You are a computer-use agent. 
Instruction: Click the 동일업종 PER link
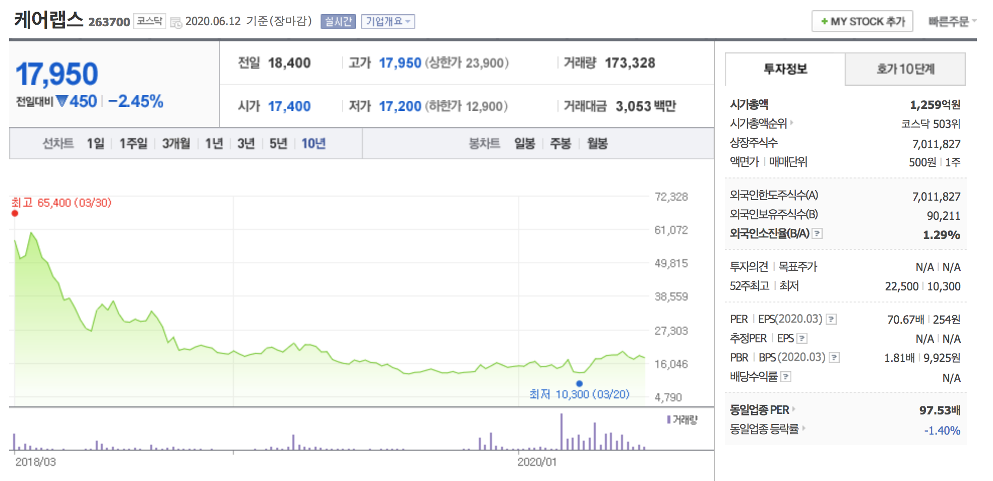point(760,410)
